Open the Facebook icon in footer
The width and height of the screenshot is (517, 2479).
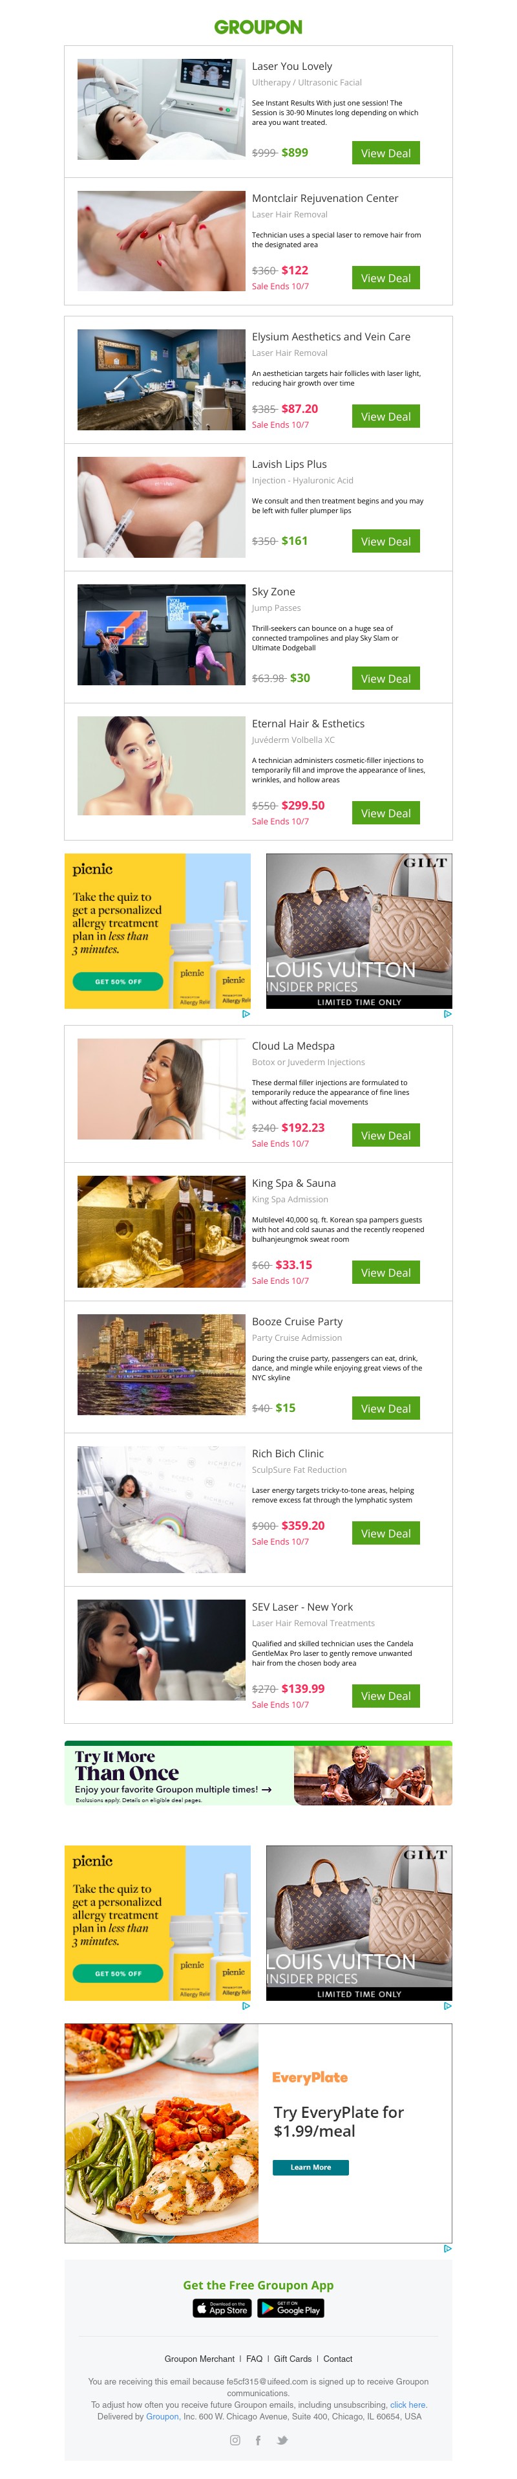click(258, 2439)
